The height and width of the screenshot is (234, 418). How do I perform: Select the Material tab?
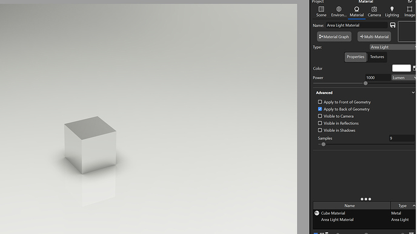[x=356, y=11]
